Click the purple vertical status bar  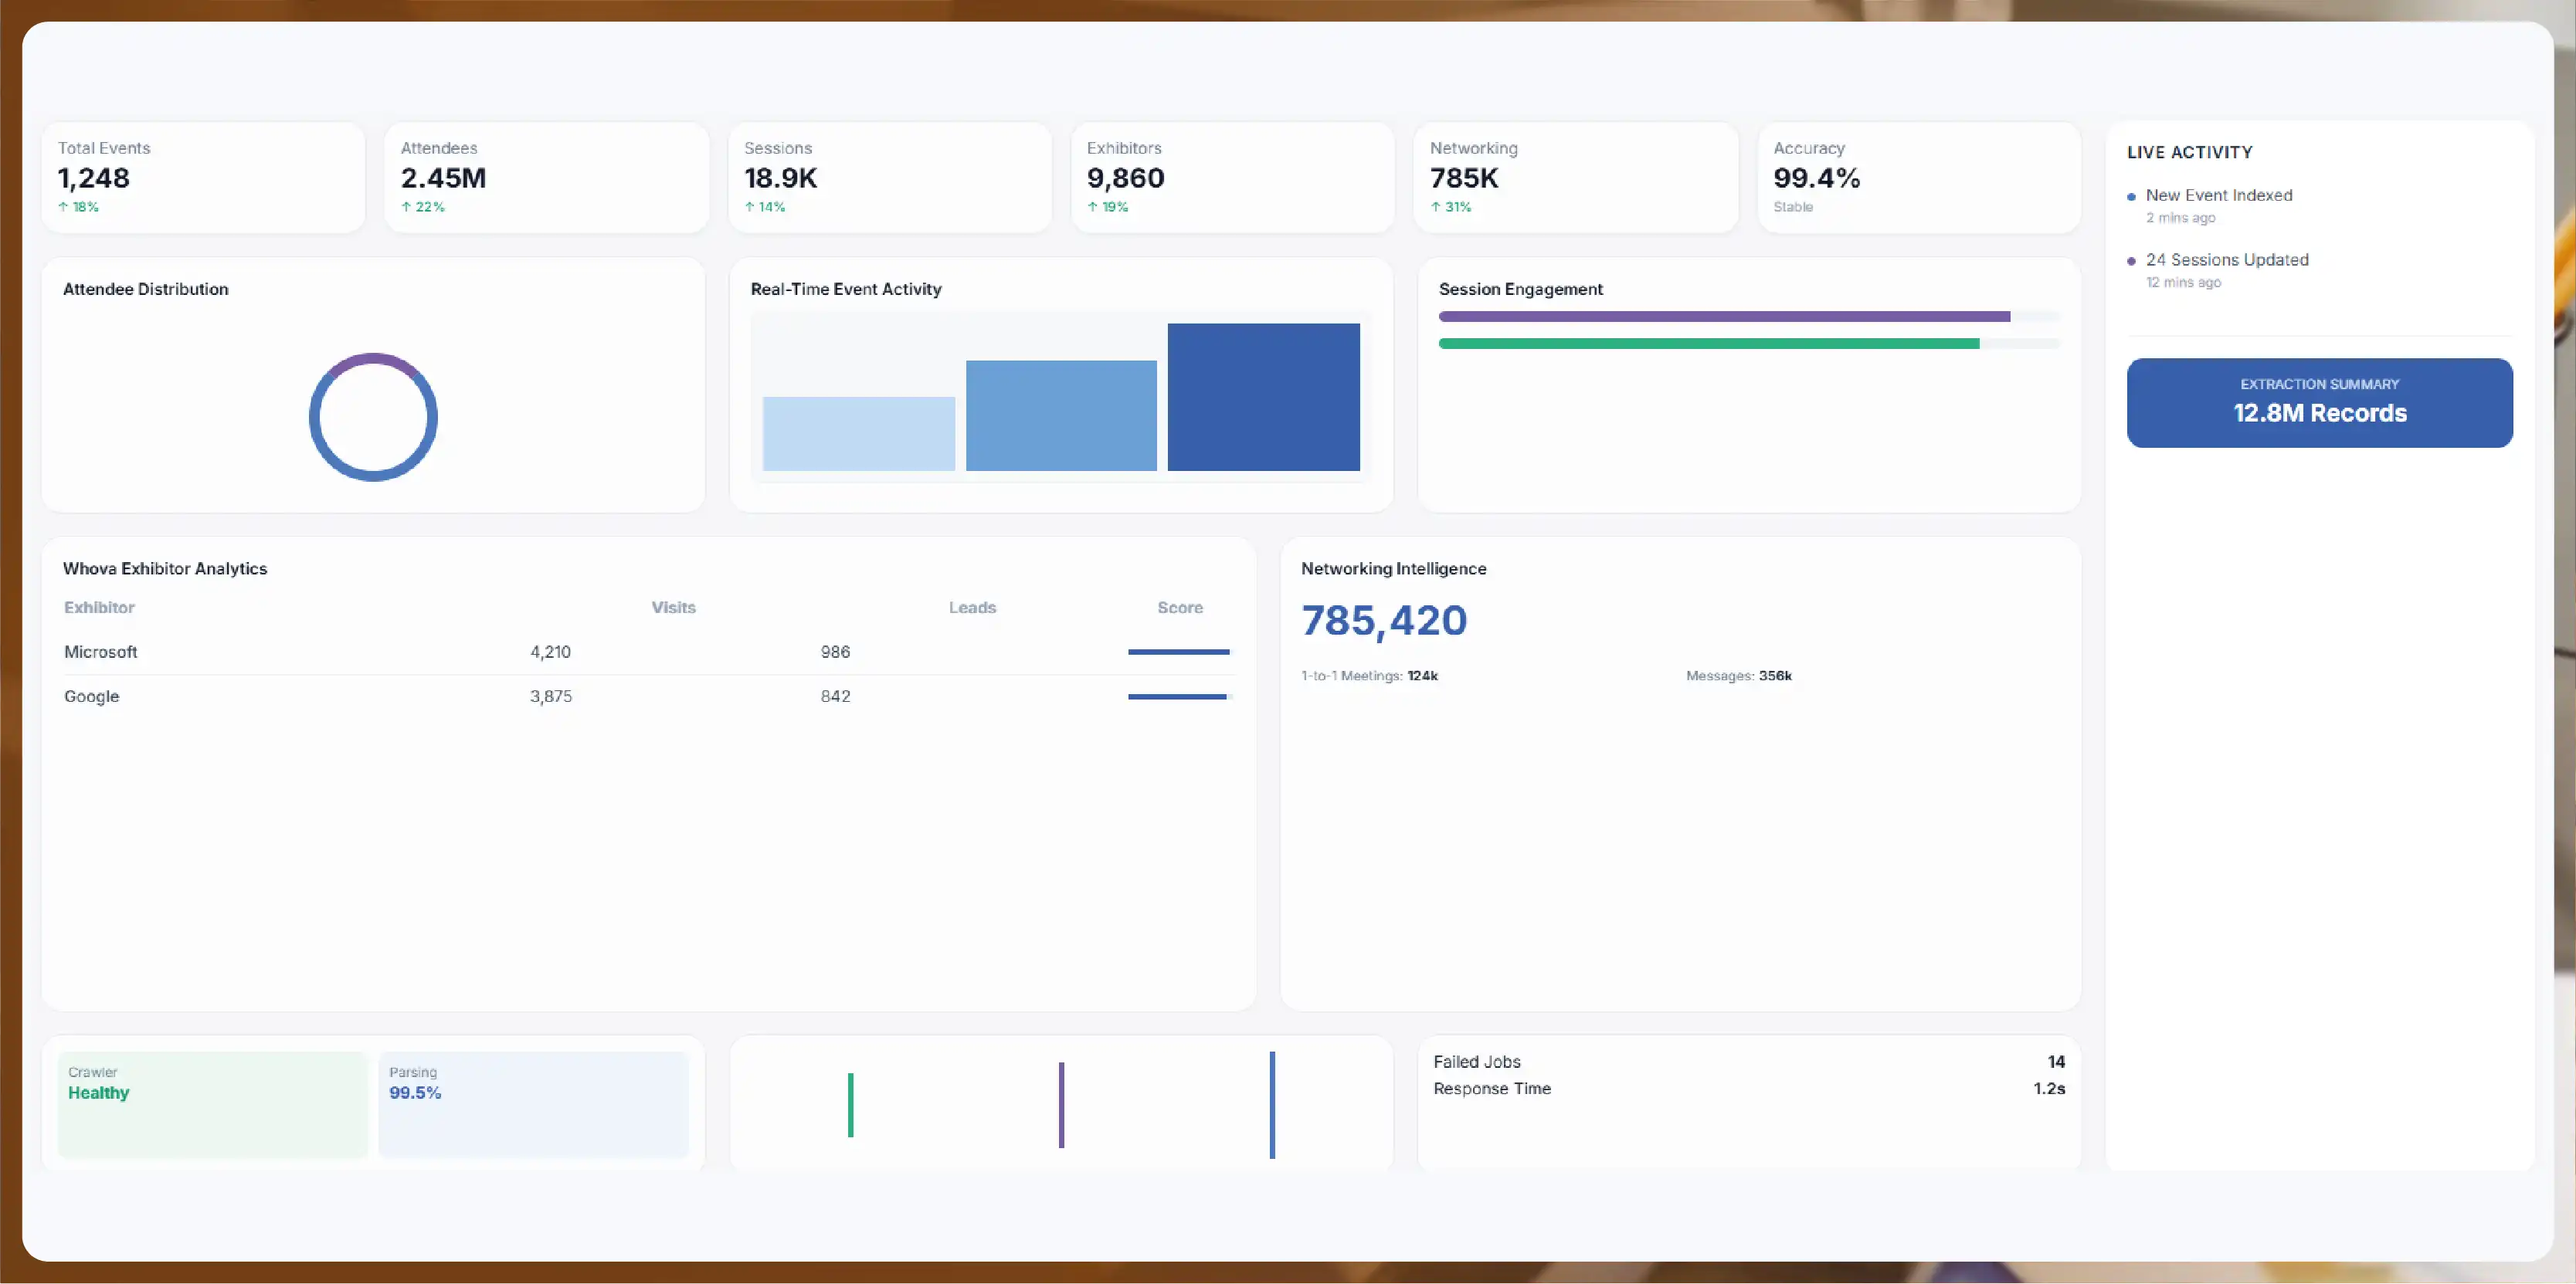coord(1061,1104)
